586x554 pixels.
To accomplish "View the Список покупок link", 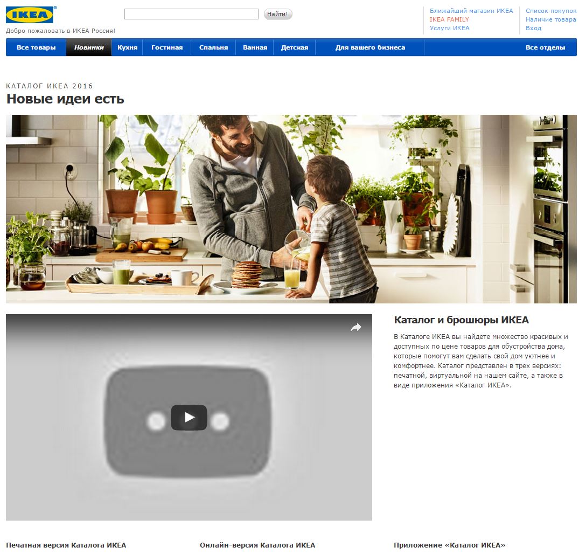I will point(550,11).
